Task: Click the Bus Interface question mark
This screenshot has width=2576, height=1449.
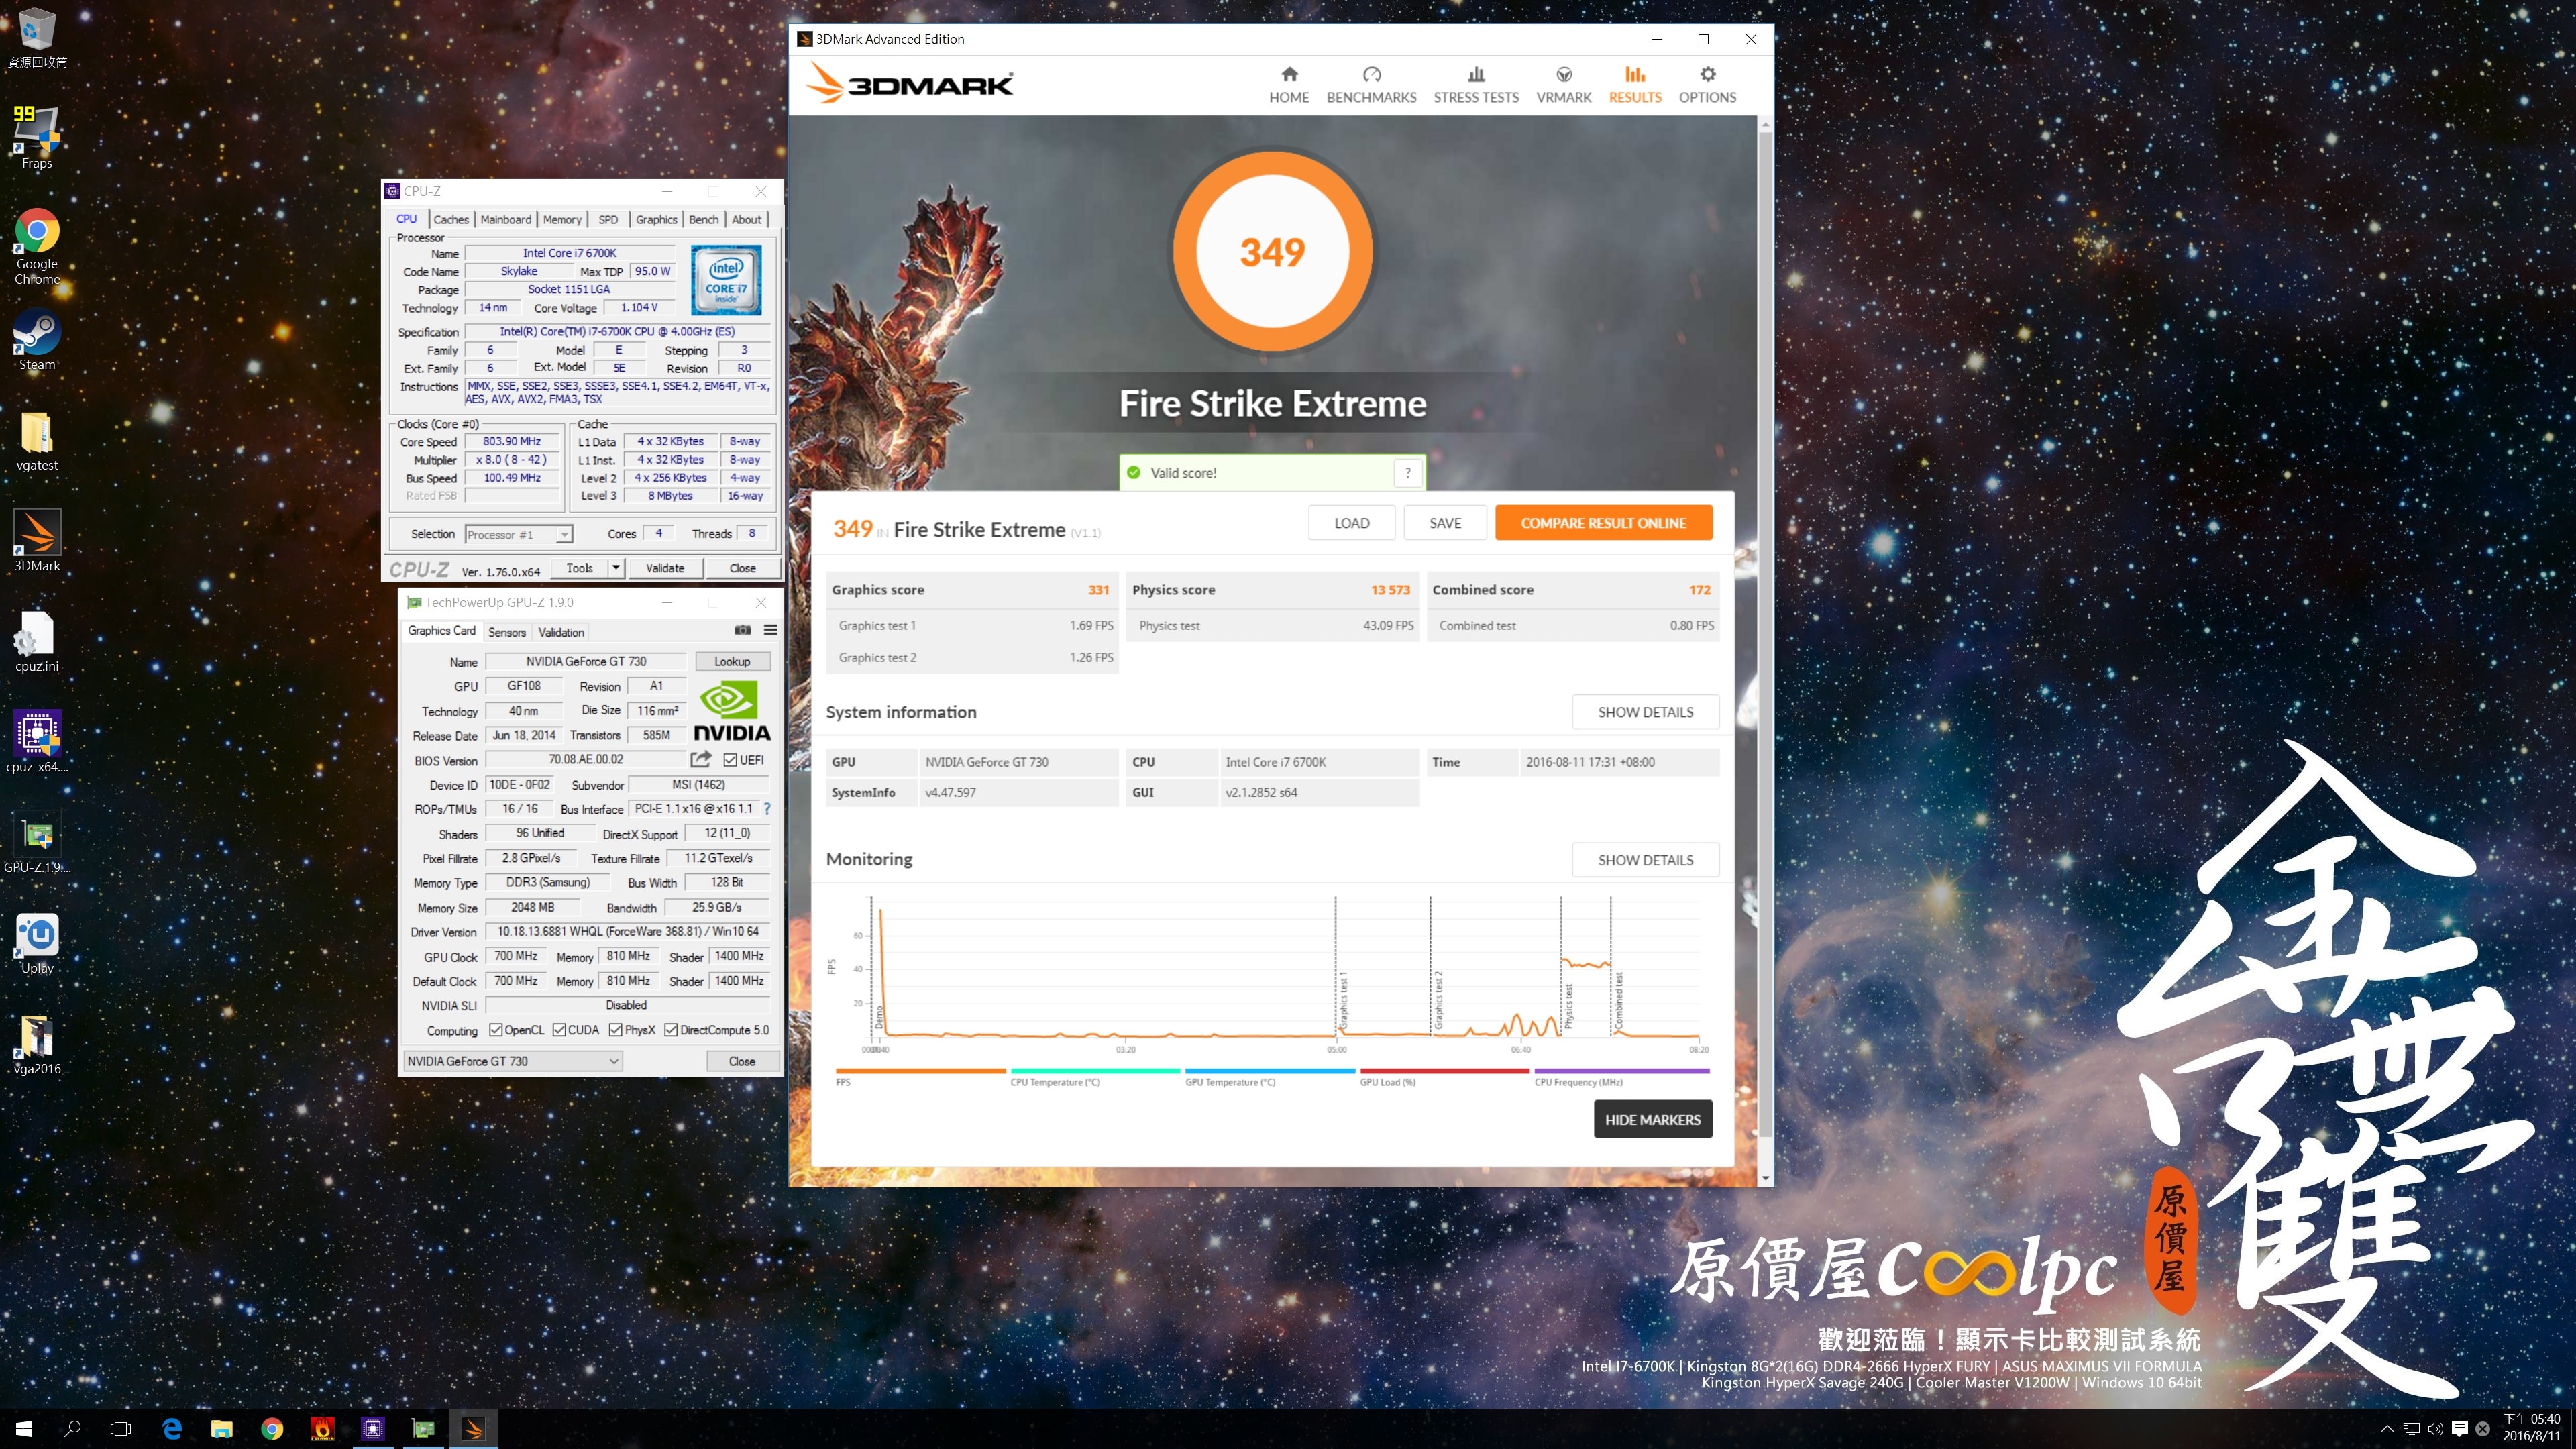Action: pos(767,808)
